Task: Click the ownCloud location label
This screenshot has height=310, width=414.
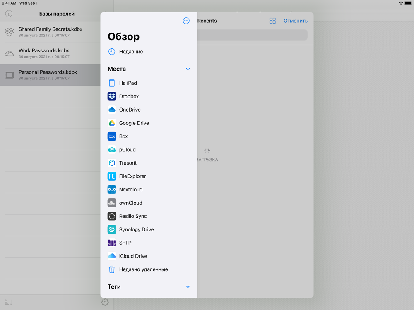Action: click(x=130, y=203)
